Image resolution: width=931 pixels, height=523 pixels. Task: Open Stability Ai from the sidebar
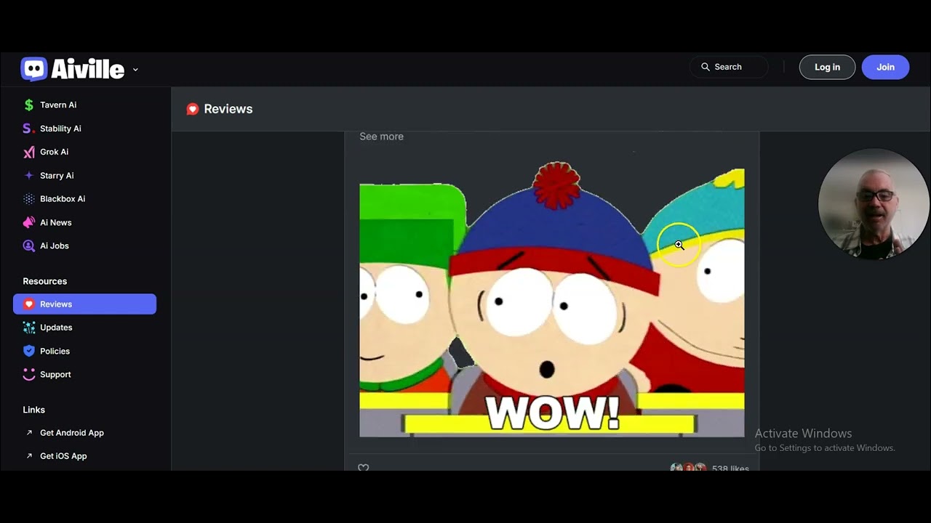60,129
